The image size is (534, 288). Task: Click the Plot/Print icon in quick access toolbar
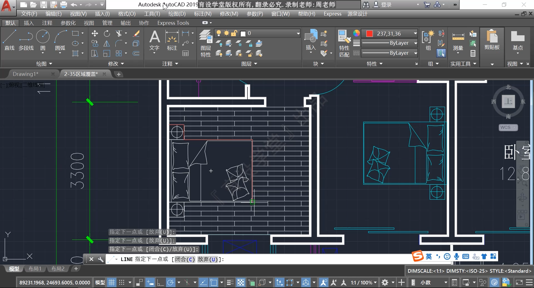[x=64, y=4]
